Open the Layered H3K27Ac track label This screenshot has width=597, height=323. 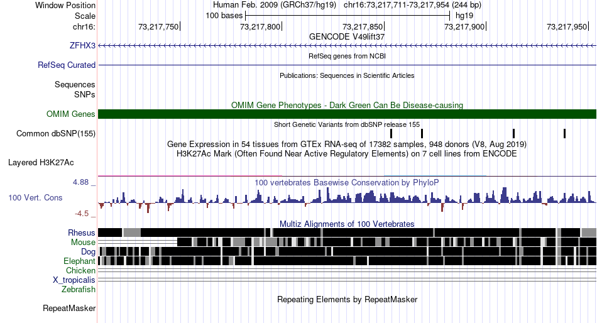coord(41,163)
